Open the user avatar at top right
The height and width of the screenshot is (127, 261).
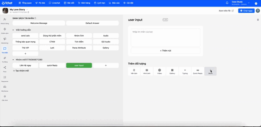pos(256,3)
